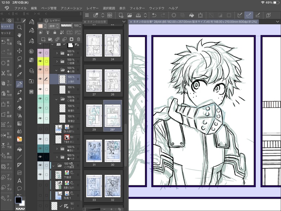This screenshot has height=211, width=281.
Task: Hide the ◇背景 folder layer
Action: coord(40,99)
